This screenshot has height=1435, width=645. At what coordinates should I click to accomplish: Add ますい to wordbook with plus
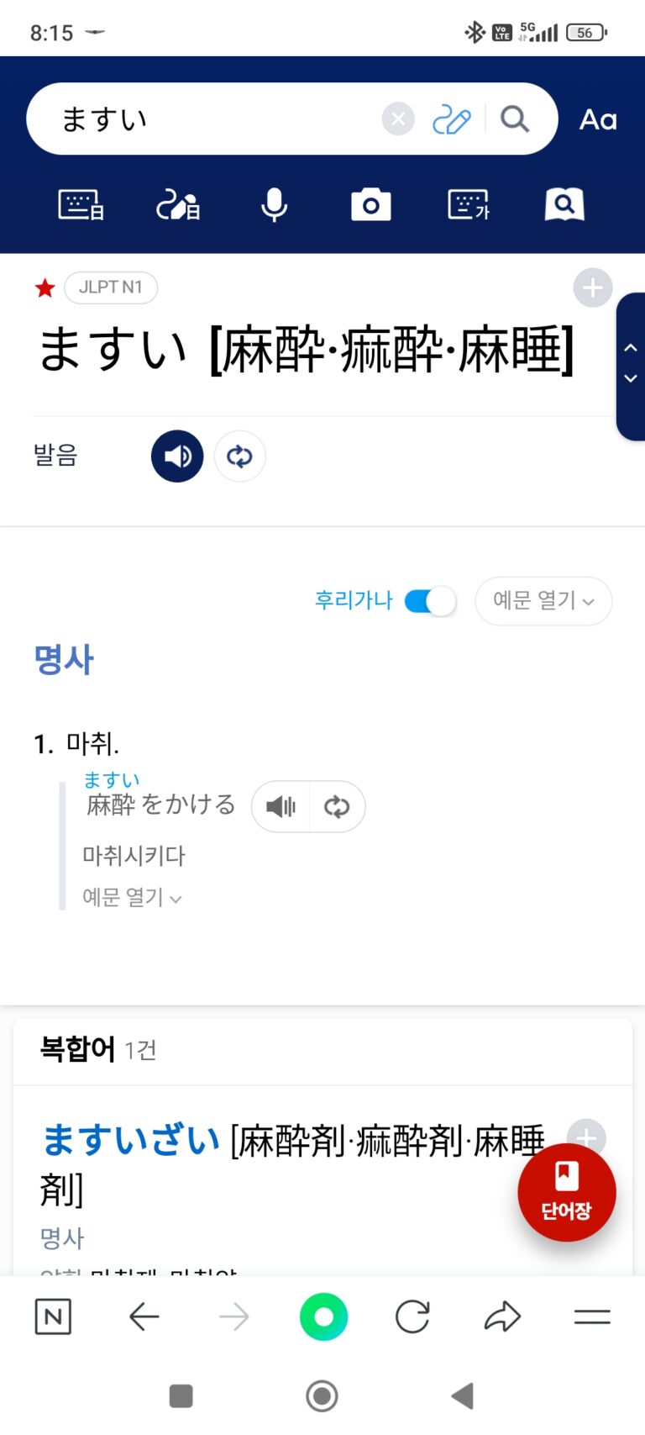pos(592,288)
